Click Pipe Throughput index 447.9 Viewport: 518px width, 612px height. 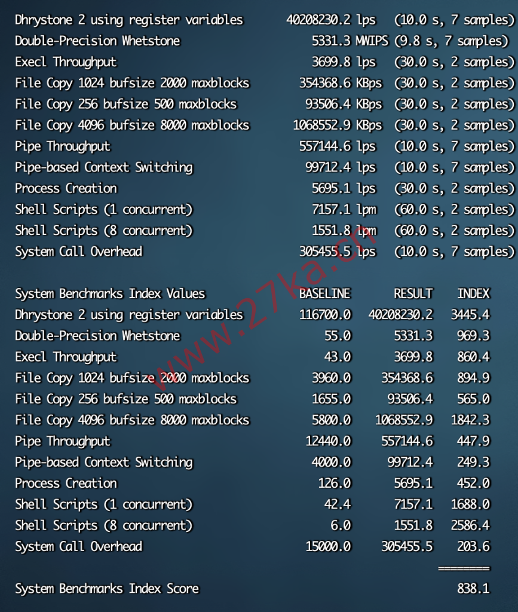click(474, 442)
